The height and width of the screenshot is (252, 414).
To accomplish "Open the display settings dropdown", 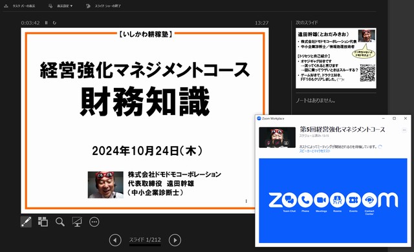I will coord(61,6).
